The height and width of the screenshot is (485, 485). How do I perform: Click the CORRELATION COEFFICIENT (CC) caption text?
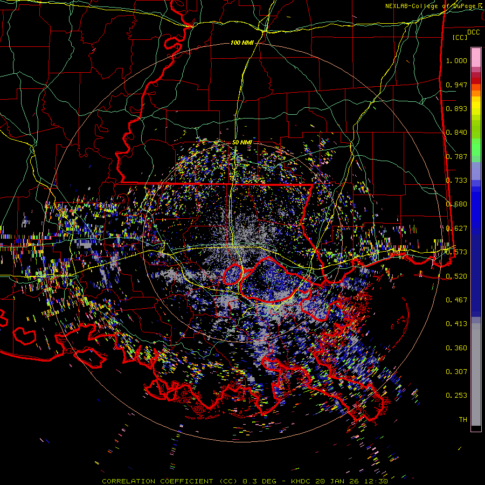coord(170,481)
